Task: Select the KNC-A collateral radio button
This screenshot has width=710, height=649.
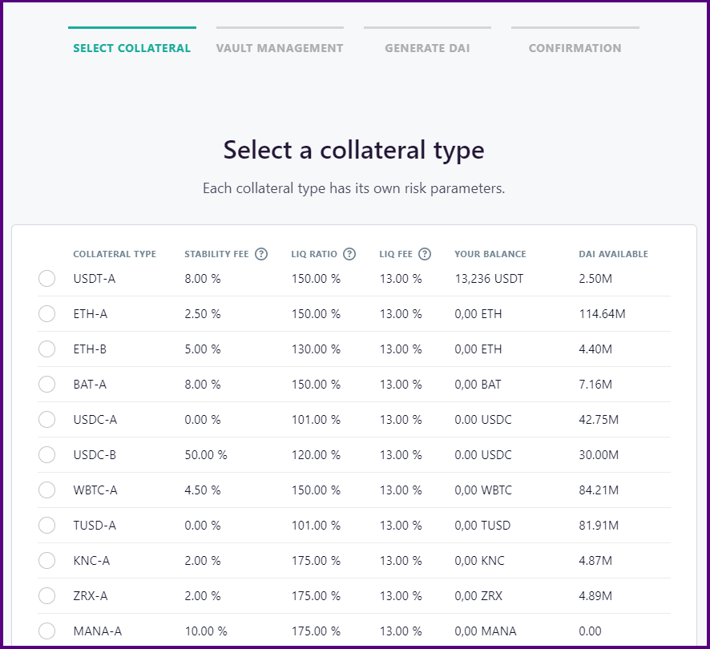Action: coord(47,561)
